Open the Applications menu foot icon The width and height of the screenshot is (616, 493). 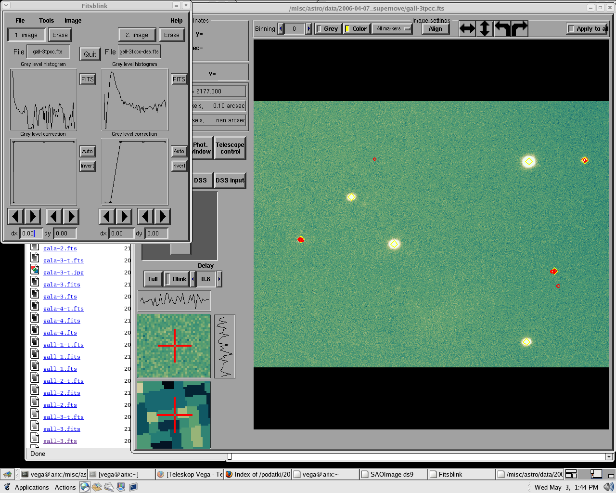7,487
